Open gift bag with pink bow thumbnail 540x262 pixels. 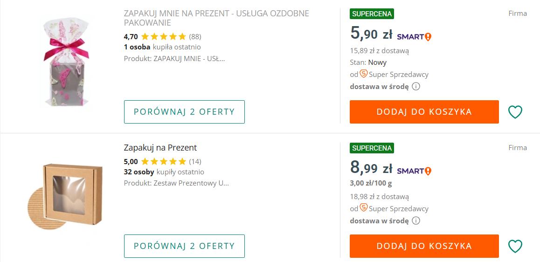(x=63, y=62)
